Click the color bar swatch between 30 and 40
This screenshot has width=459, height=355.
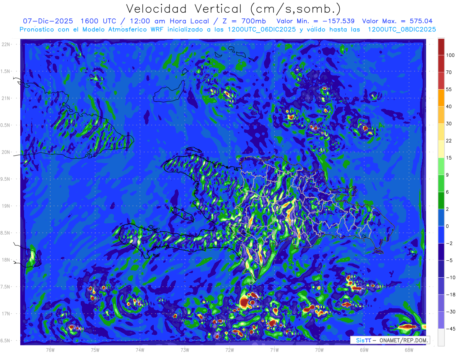pyautogui.click(x=441, y=115)
